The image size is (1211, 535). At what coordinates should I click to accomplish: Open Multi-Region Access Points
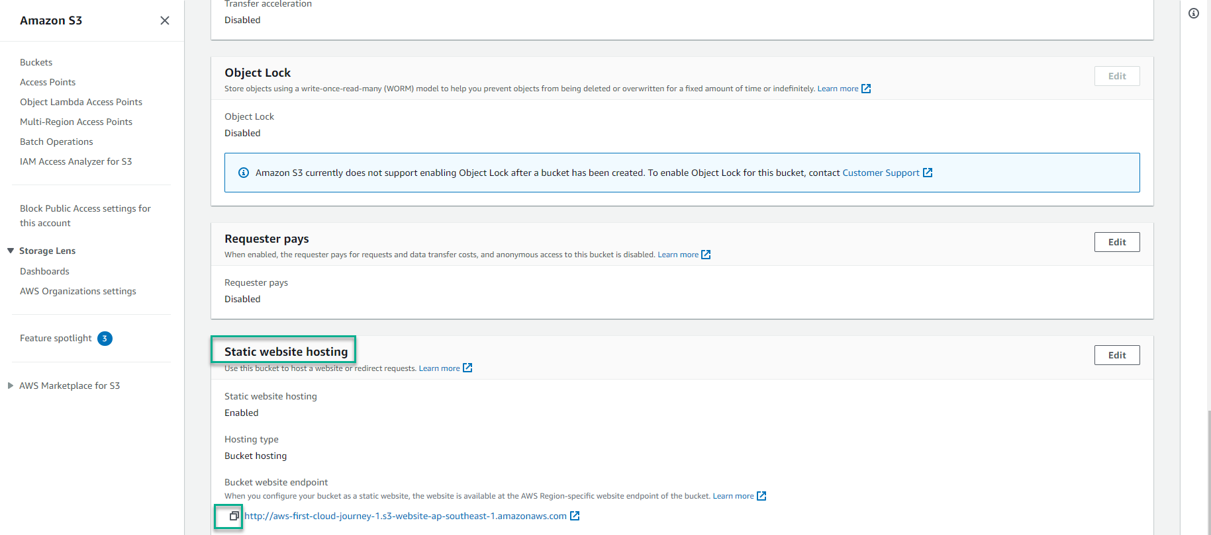76,122
